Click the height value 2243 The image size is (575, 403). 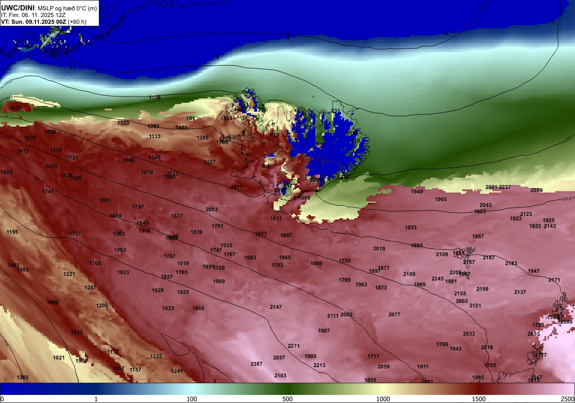coord(438,279)
